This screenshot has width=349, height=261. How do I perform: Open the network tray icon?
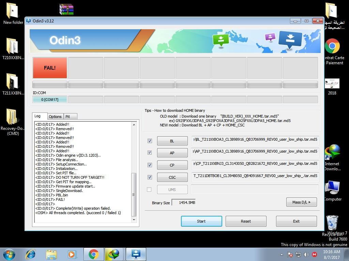pyautogui.click(x=298, y=255)
